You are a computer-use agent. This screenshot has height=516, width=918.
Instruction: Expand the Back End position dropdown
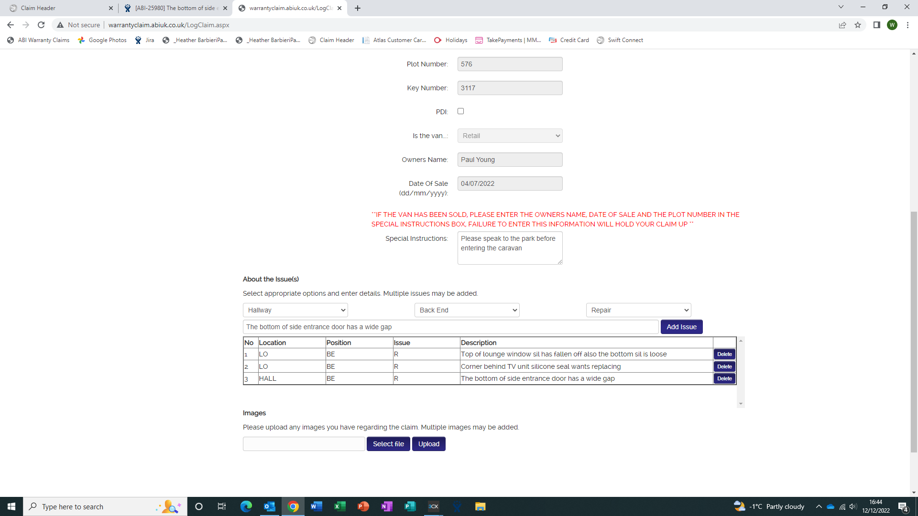tap(467, 310)
